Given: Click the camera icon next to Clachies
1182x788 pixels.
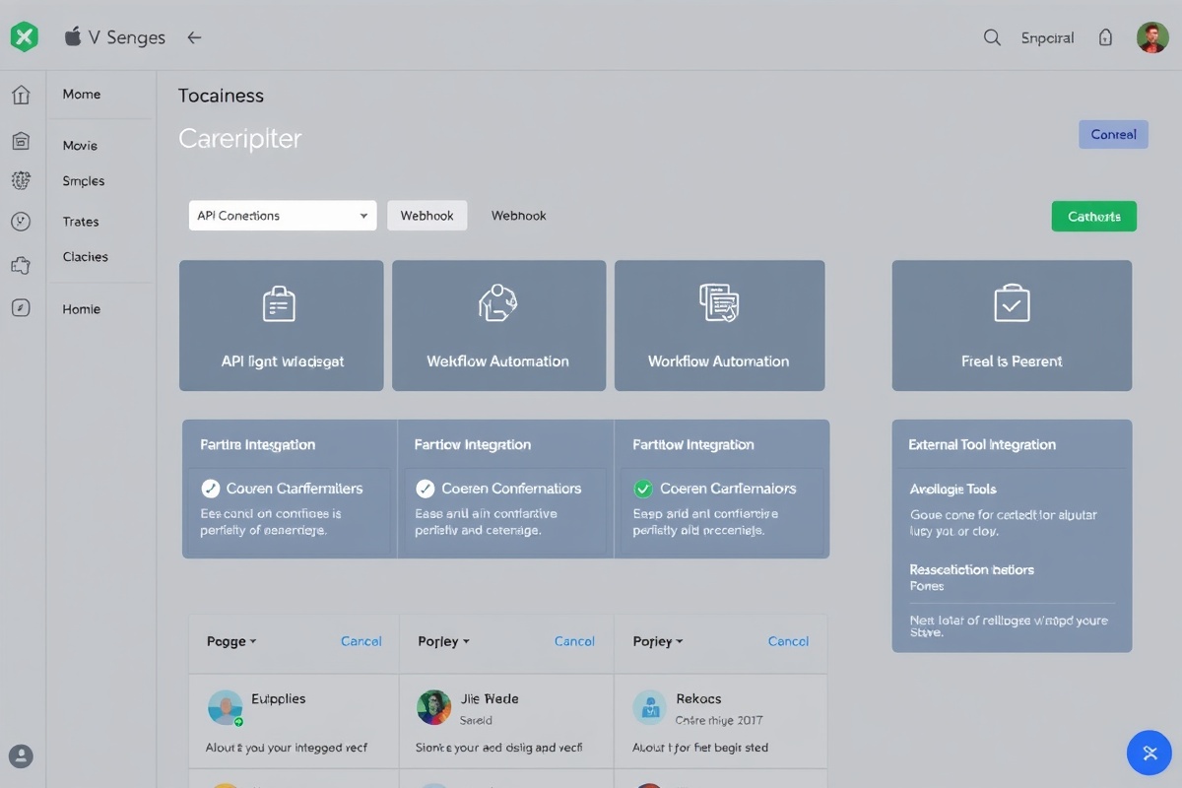Looking at the screenshot, I should 21,265.
